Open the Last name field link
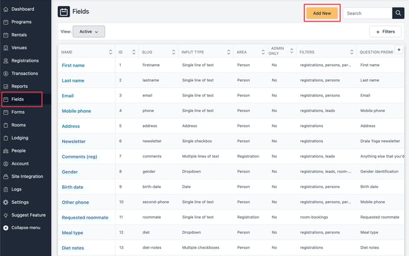 (x=73, y=81)
